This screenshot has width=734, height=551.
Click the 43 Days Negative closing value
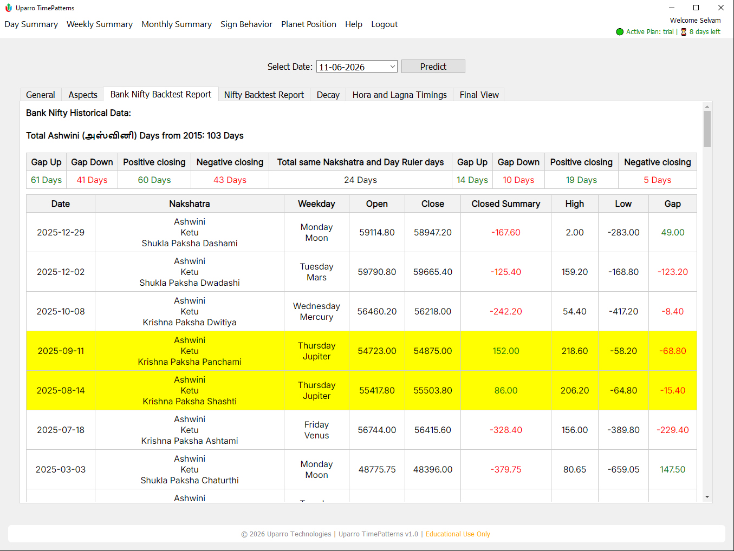(230, 180)
